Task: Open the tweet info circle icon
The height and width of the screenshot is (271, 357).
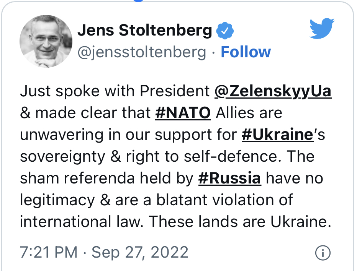Action: click(x=323, y=253)
